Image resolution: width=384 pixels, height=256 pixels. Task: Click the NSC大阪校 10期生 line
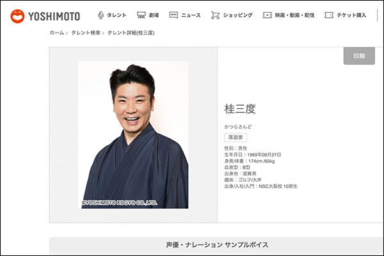pos(261,186)
